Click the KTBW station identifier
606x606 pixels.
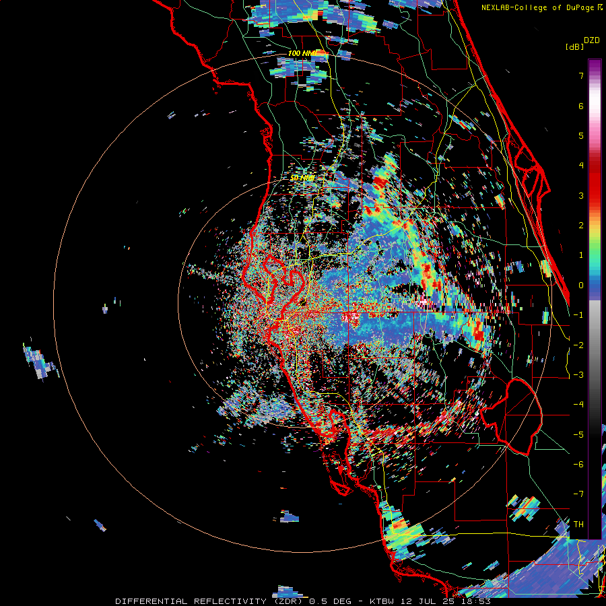382,601
